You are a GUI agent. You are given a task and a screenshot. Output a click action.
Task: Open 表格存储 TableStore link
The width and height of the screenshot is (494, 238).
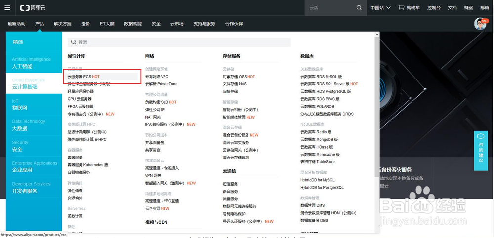(318, 162)
